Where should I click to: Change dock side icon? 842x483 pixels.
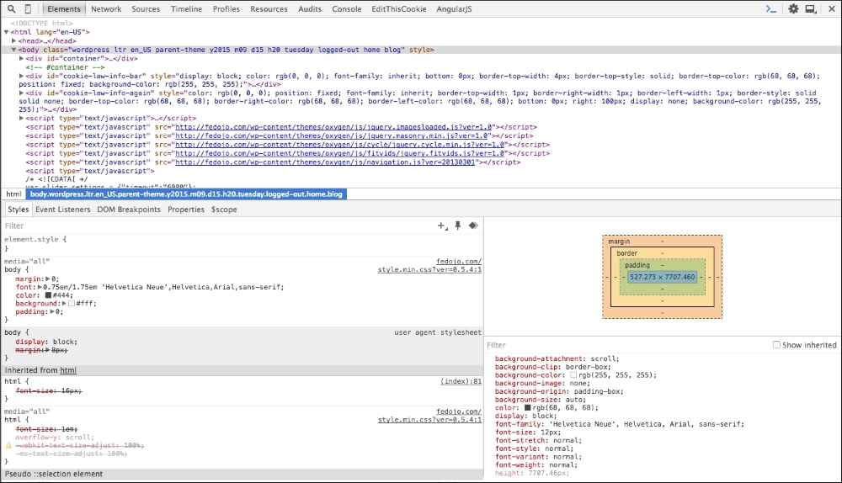click(811, 8)
